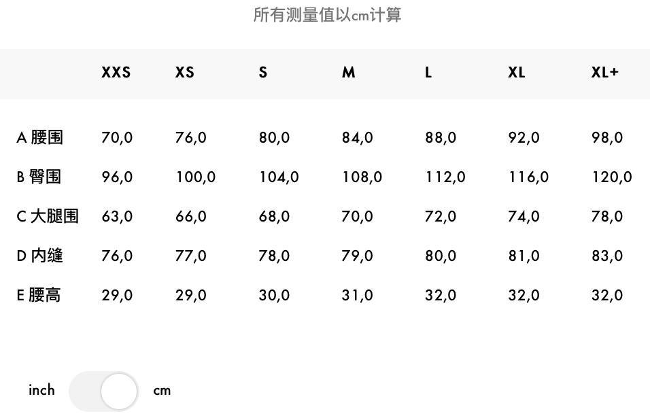
Task: Toggle the inch/cm unit switch
Action: pyautogui.click(x=103, y=391)
